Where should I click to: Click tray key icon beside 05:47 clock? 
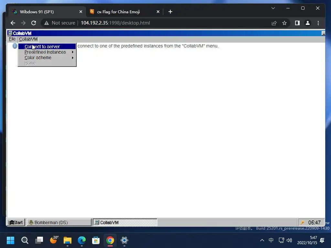[x=303, y=222]
